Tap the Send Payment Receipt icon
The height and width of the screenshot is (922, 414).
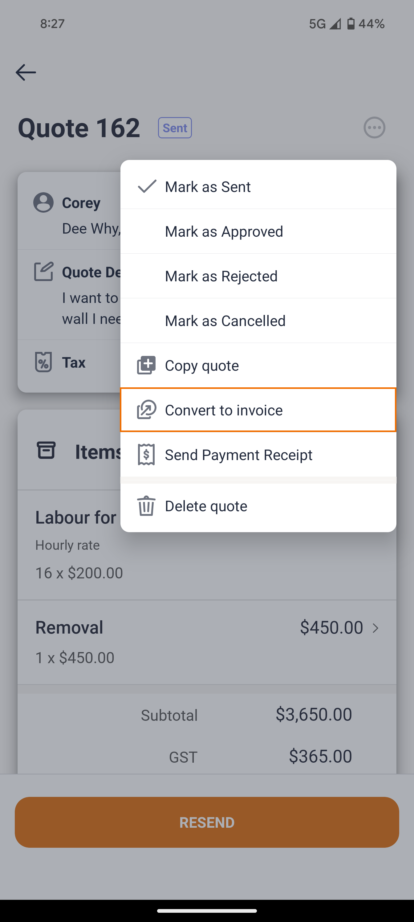click(146, 455)
